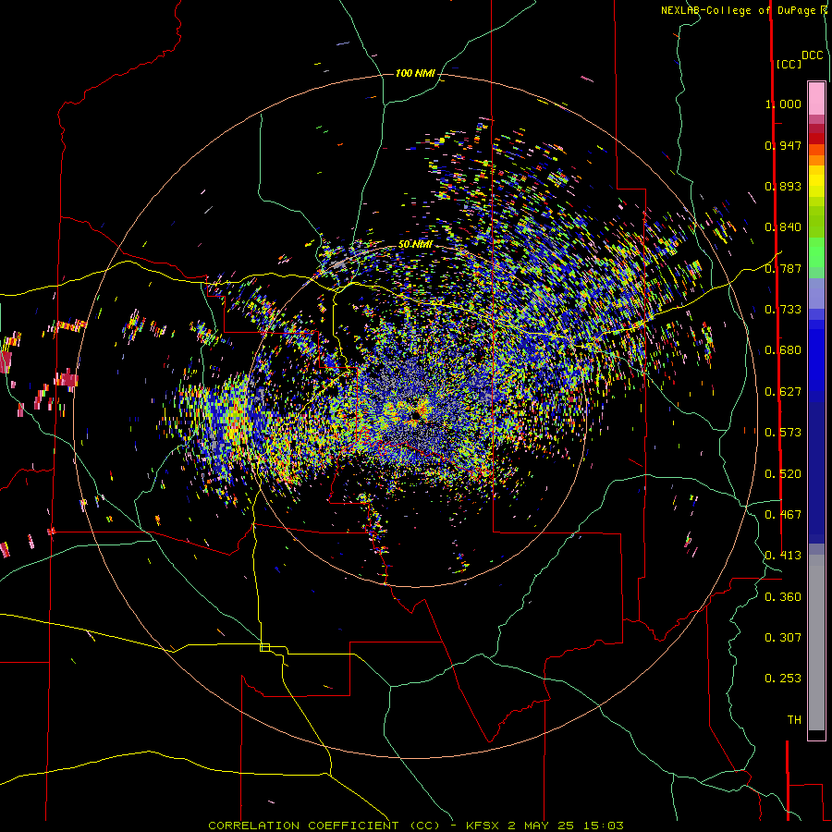Click the "TH" threshold label
Image resolution: width=832 pixels, height=832 pixels.
click(794, 720)
